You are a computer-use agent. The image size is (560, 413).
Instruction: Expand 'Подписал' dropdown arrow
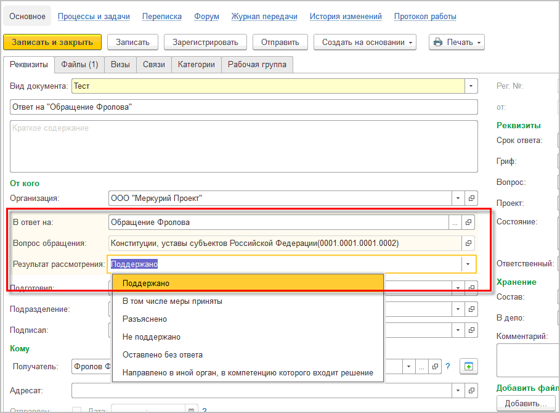click(x=458, y=330)
